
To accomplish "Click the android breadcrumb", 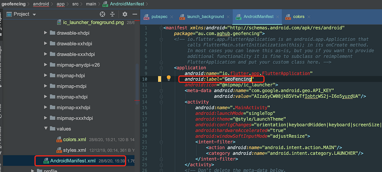I will point(41,4).
